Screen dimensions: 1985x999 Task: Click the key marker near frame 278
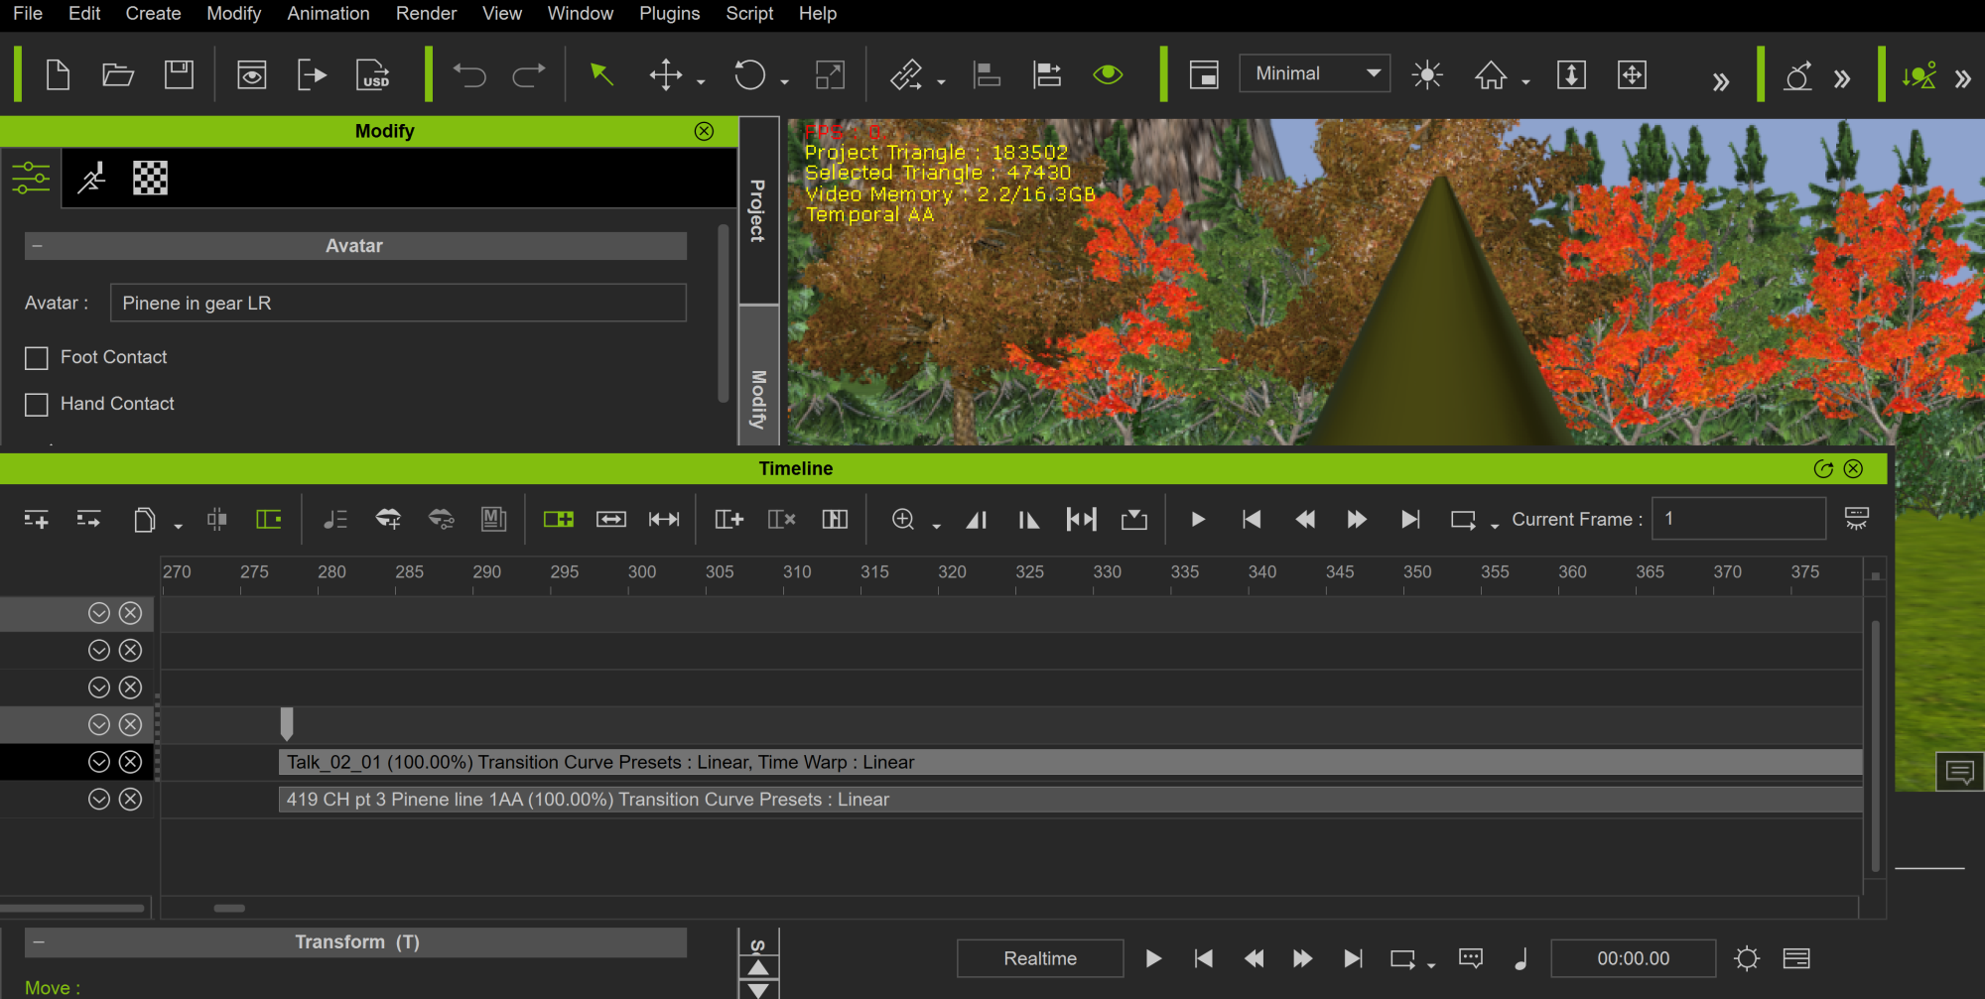coord(287,723)
